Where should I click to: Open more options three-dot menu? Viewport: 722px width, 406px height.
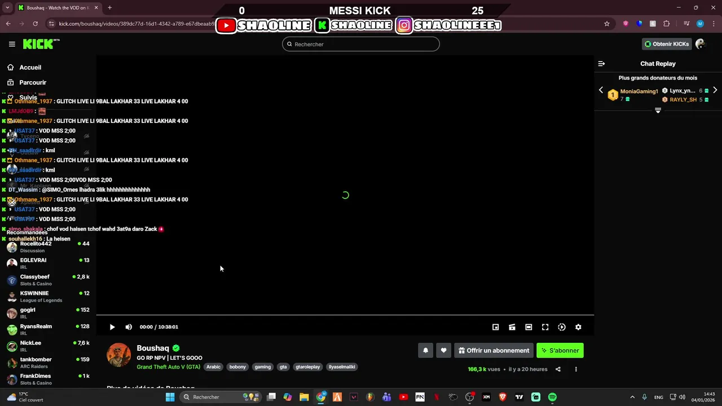pyautogui.click(x=576, y=369)
